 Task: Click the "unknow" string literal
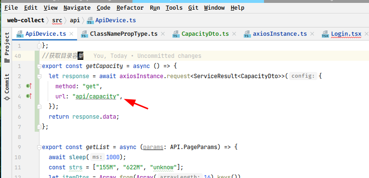tap(164, 167)
